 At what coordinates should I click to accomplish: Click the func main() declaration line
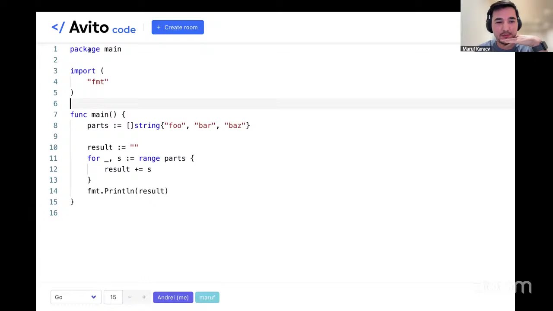[x=98, y=114]
